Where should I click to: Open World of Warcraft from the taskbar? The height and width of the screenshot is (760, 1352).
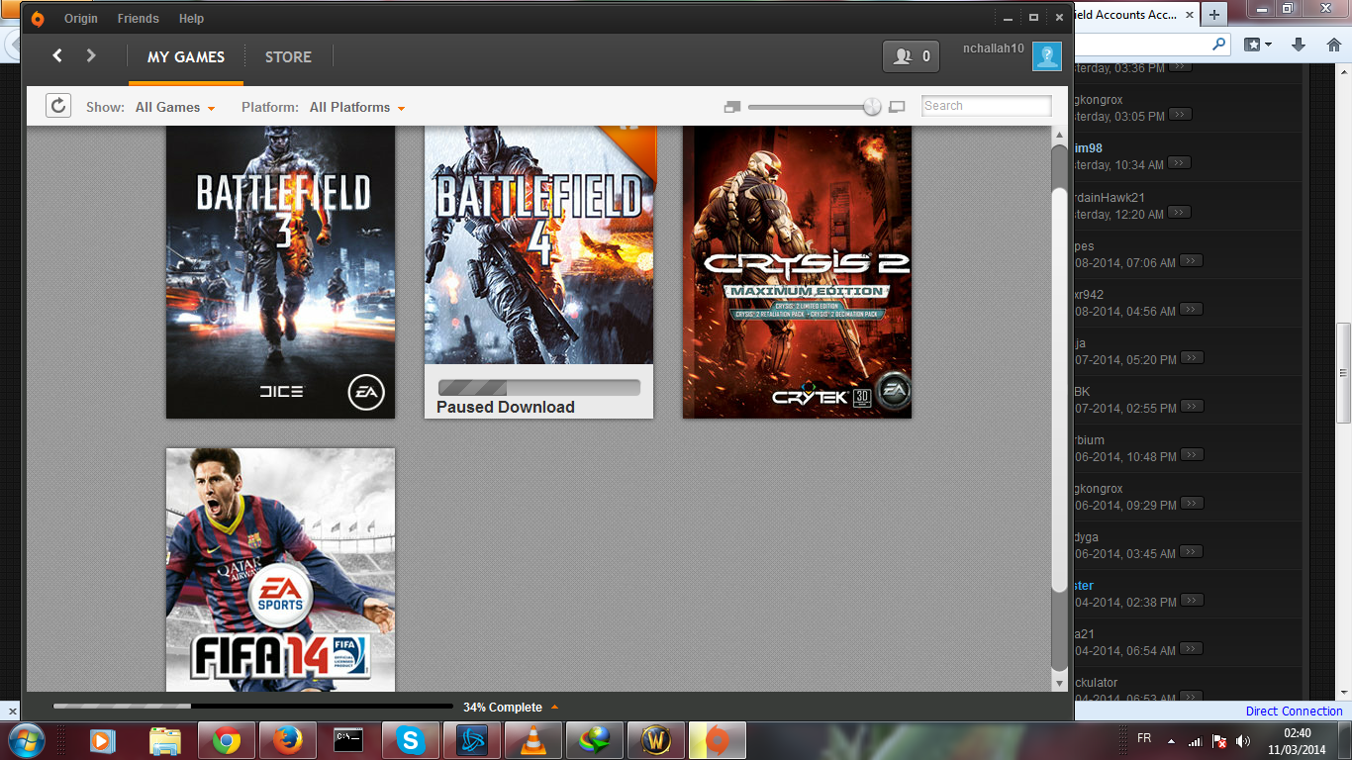[655, 740]
